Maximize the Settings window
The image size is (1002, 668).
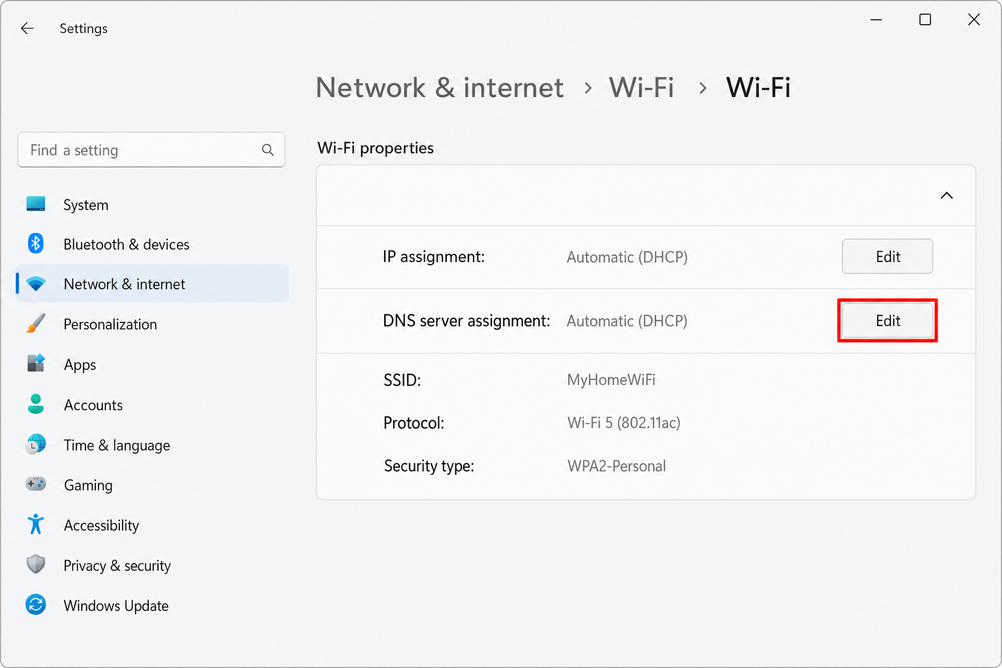pyautogui.click(x=925, y=20)
